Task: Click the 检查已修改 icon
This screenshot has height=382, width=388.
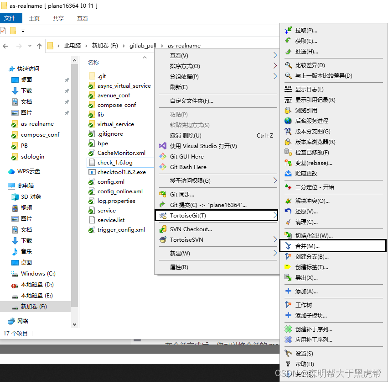Action: coord(288,152)
